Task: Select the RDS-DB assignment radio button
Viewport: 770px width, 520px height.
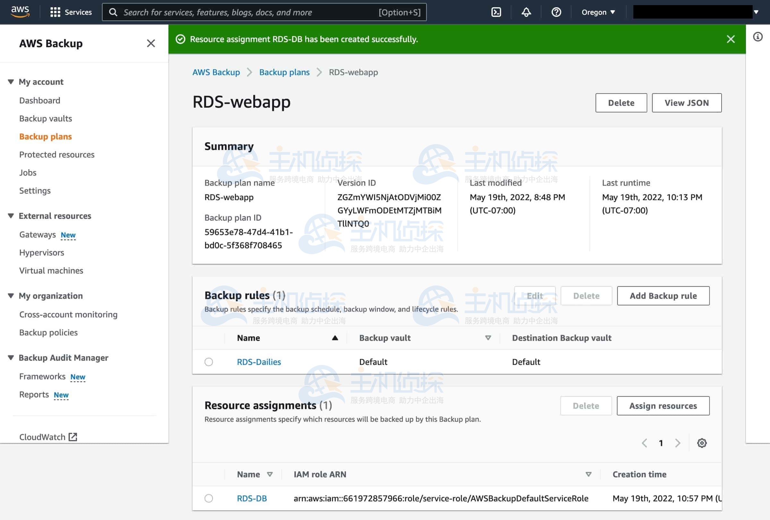Action: pyautogui.click(x=209, y=498)
